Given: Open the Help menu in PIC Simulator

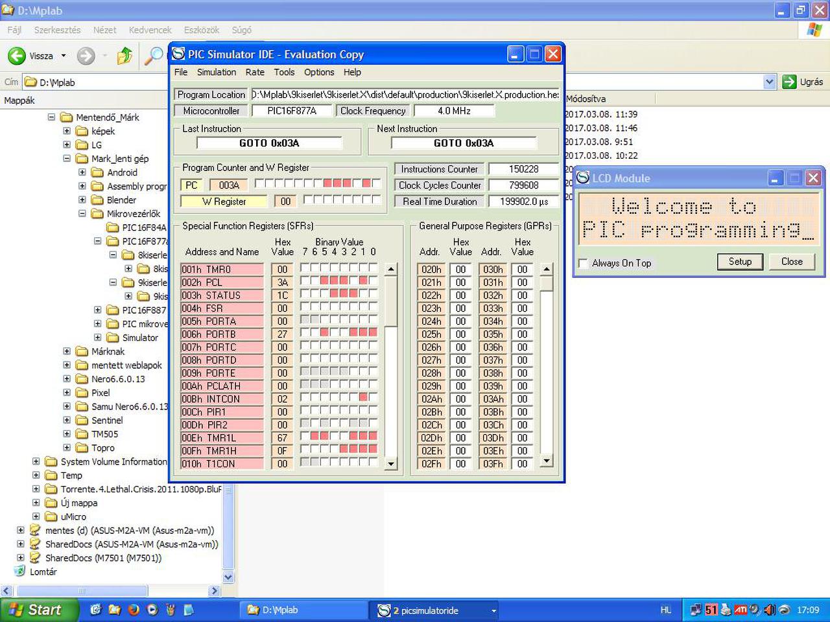Looking at the screenshot, I should click(x=352, y=73).
